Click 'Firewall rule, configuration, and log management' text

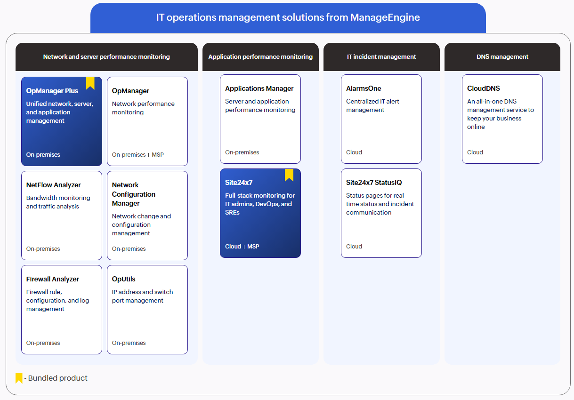(58, 301)
